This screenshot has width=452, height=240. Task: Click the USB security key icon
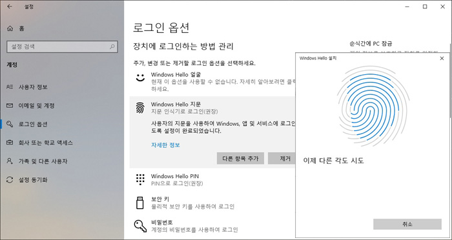tap(140, 203)
